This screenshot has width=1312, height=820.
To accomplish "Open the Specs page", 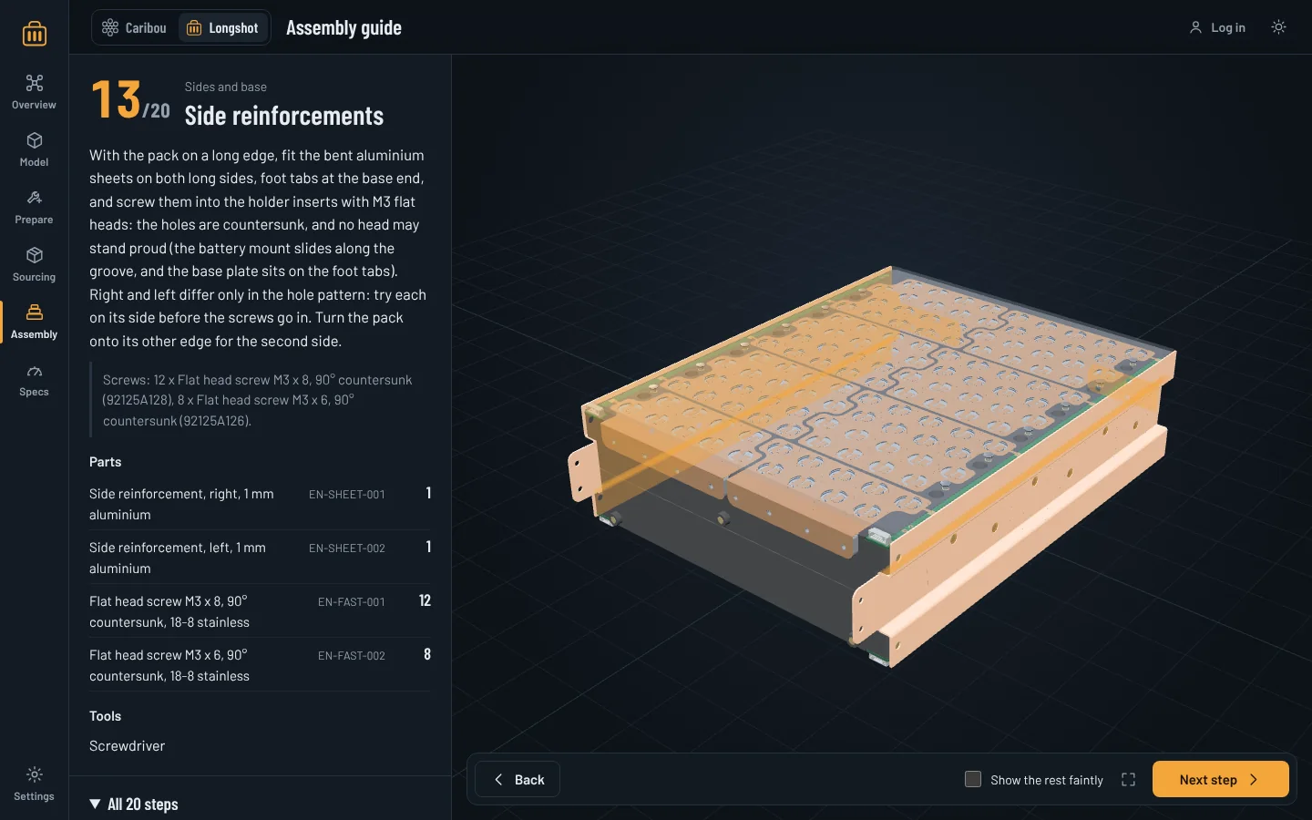I will [x=34, y=379].
